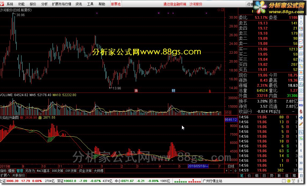Click the F12 trading icon

pyautogui.click(x=301, y=79)
